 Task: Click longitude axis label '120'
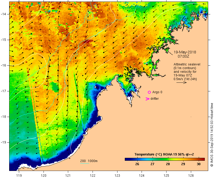44,175
